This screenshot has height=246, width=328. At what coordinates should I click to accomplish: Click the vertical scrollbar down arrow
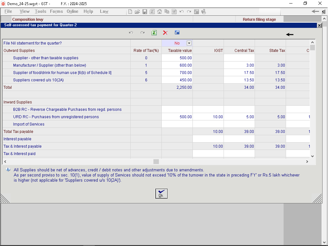tap(312, 156)
